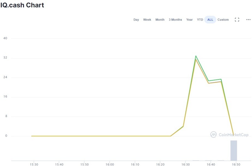Viewport: 252px width, 168px height.
Task: Select the Year range tab
Action: pyautogui.click(x=190, y=20)
